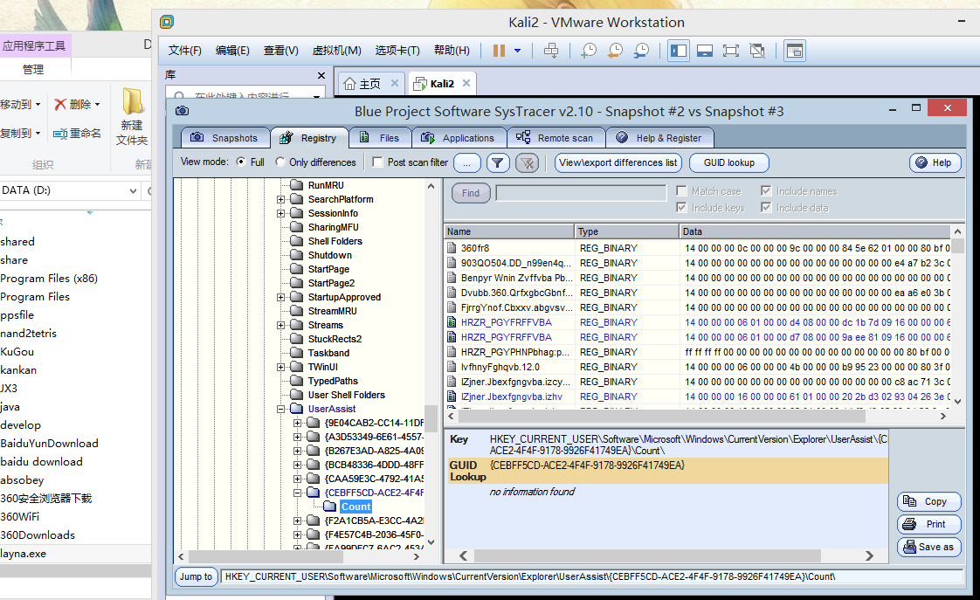Switch to the Files tab in SysTracer
The image size is (980, 600).
[380, 137]
